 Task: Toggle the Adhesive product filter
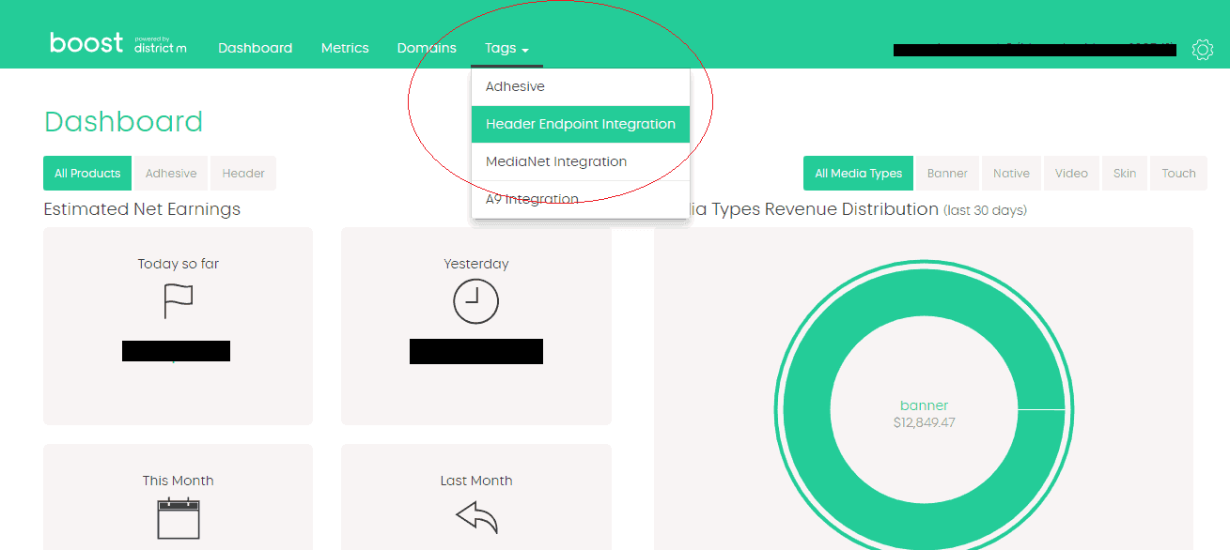pyautogui.click(x=171, y=174)
